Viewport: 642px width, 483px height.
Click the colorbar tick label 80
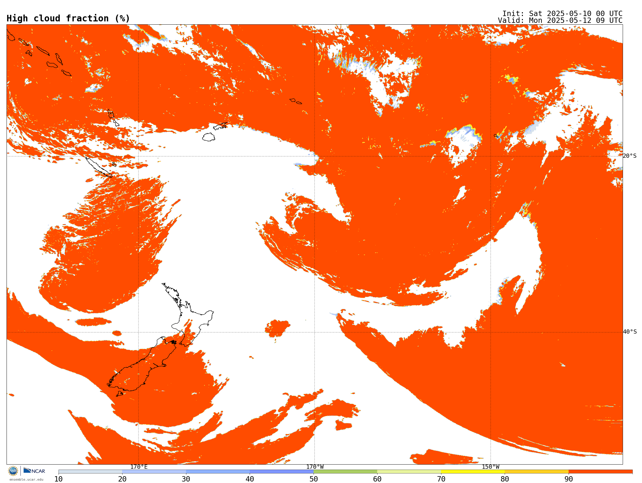(x=505, y=479)
